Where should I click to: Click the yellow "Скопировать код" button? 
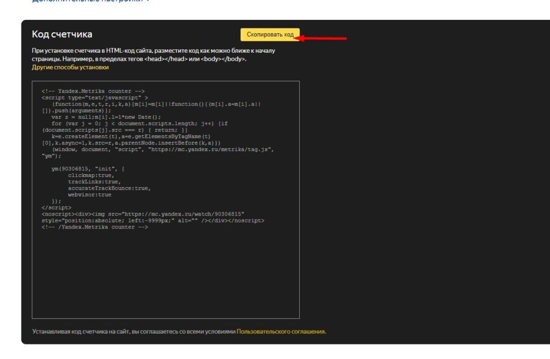(x=270, y=34)
